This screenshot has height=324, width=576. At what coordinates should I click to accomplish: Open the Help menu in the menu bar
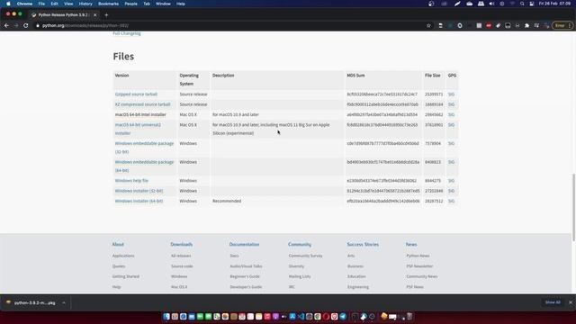[x=181, y=4]
